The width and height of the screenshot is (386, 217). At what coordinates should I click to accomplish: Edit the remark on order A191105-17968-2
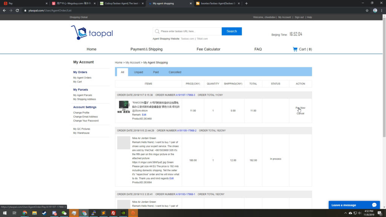[x=172, y=178]
